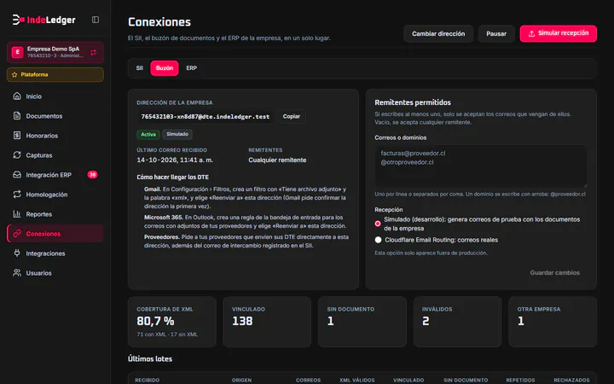Click the Cobertura de XML 80,7 % card
The width and height of the screenshot is (614, 384).
click(x=172, y=322)
